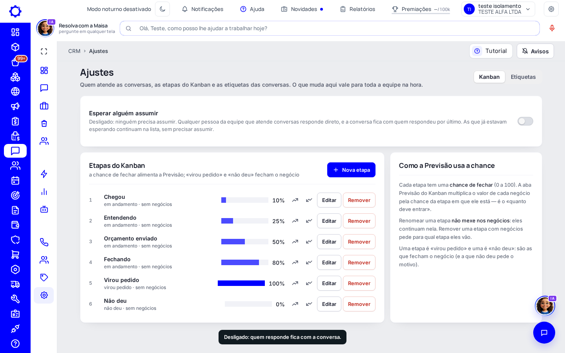Open the calendar icon in main sidebar
565x353 pixels.
(x=15, y=180)
